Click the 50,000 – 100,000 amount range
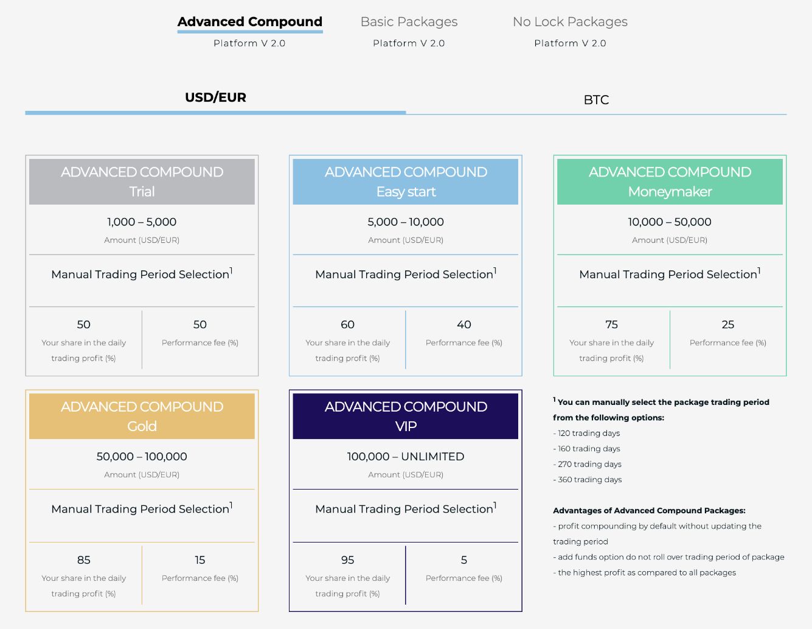The width and height of the screenshot is (812, 629). coord(142,457)
